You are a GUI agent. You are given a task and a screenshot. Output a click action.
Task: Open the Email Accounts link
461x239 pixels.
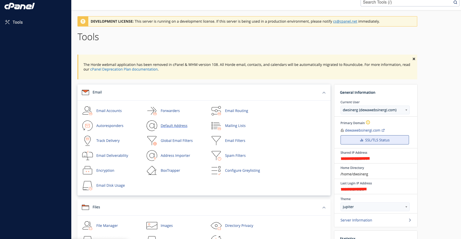point(109,111)
